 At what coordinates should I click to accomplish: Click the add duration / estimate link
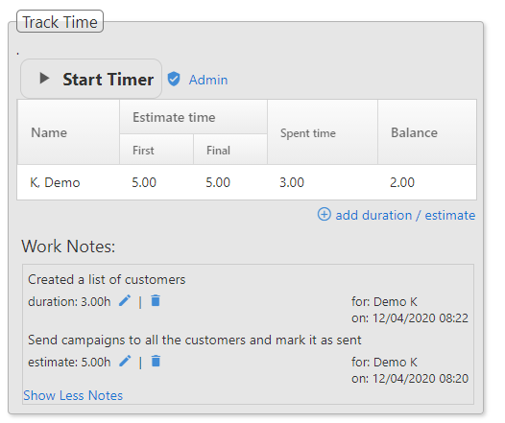tap(405, 215)
